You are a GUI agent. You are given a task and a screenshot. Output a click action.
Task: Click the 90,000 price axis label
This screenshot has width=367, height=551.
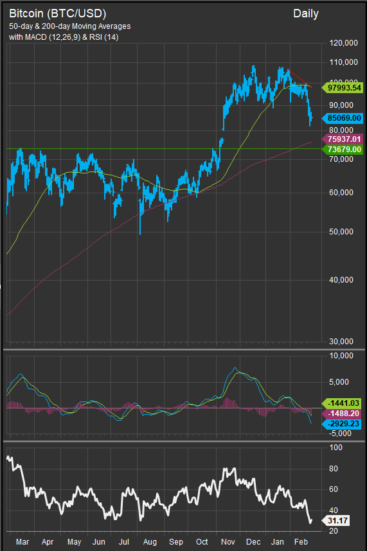click(341, 105)
